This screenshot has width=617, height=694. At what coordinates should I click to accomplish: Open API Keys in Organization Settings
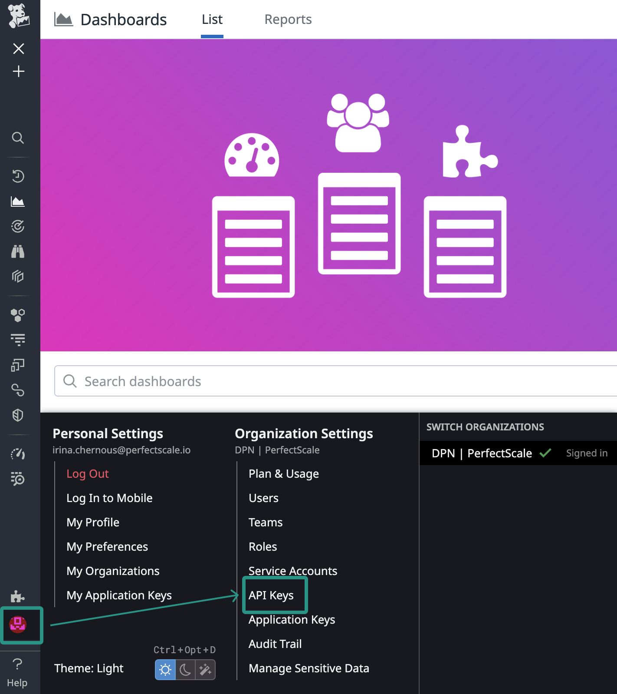pos(271,595)
